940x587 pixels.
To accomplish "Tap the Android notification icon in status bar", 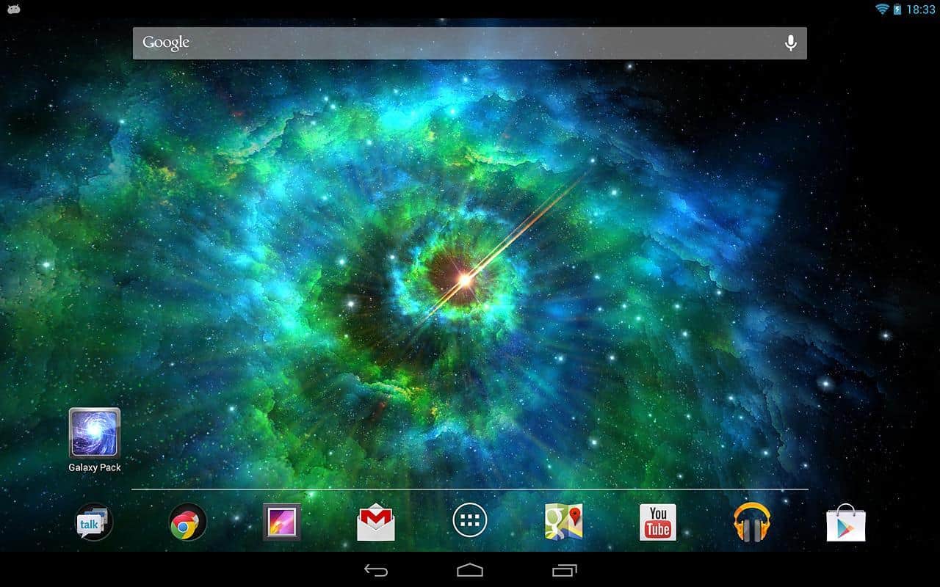I will point(13,10).
